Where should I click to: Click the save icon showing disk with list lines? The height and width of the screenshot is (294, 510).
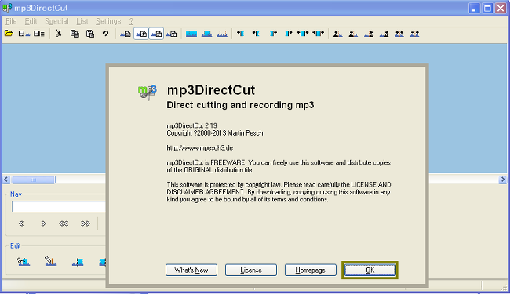pos(39,34)
